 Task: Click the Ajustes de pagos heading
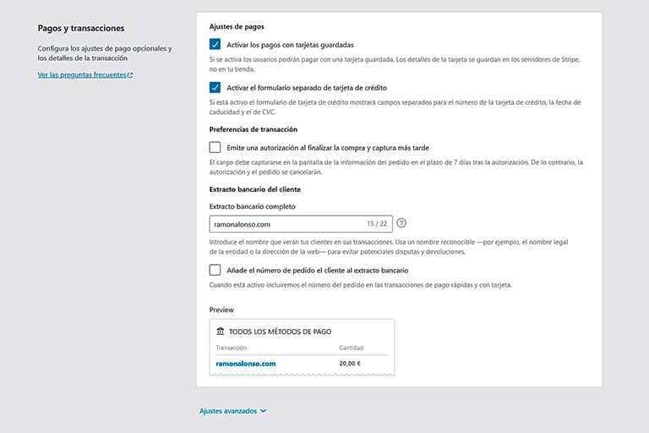(237, 26)
